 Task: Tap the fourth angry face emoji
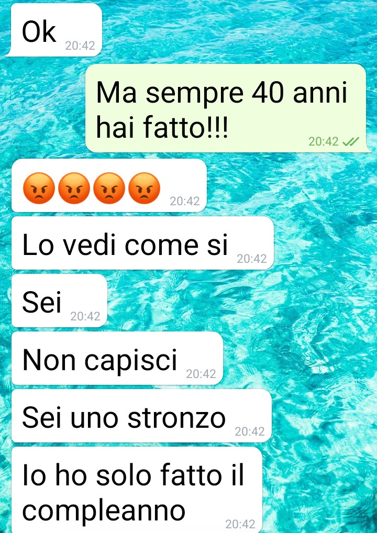(x=144, y=188)
